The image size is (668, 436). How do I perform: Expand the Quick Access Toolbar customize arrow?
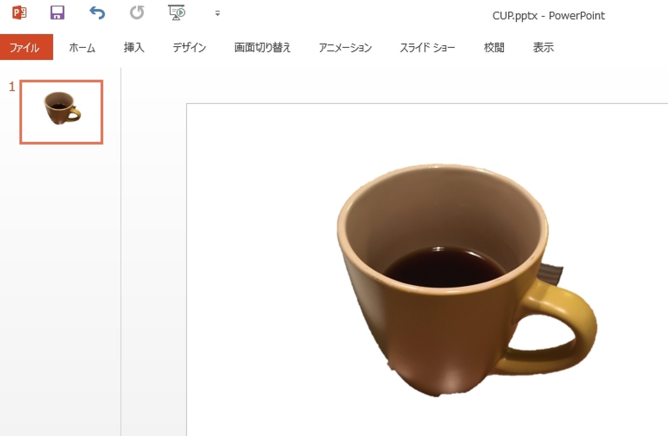click(218, 13)
